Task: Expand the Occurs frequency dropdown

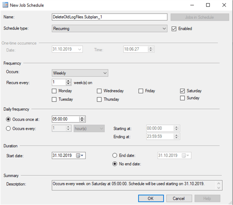Action: [x=80, y=73]
